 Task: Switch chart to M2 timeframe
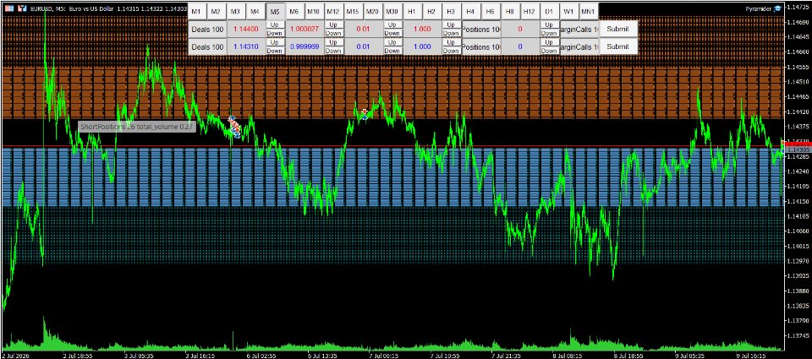pyautogui.click(x=216, y=11)
